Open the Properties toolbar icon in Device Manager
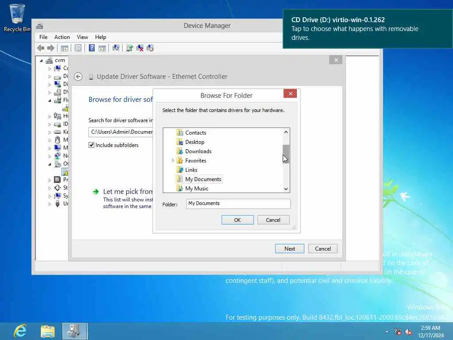453x340 pixels. (78, 48)
